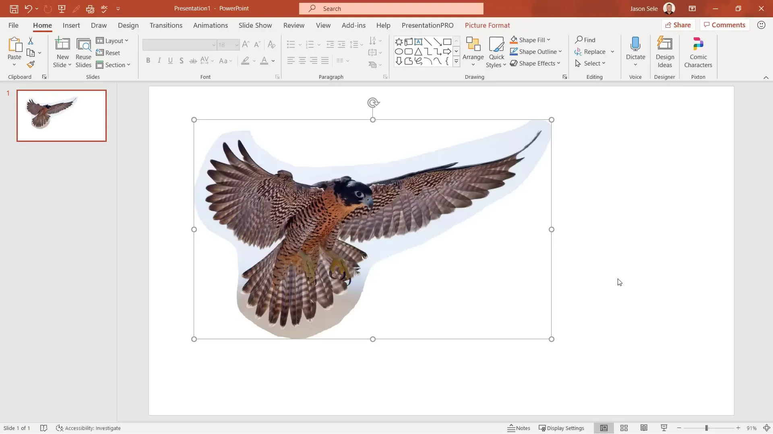Image resolution: width=773 pixels, height=434 pixels.
Task: Click Reset in the Slides group
Action: pos(109,53)
